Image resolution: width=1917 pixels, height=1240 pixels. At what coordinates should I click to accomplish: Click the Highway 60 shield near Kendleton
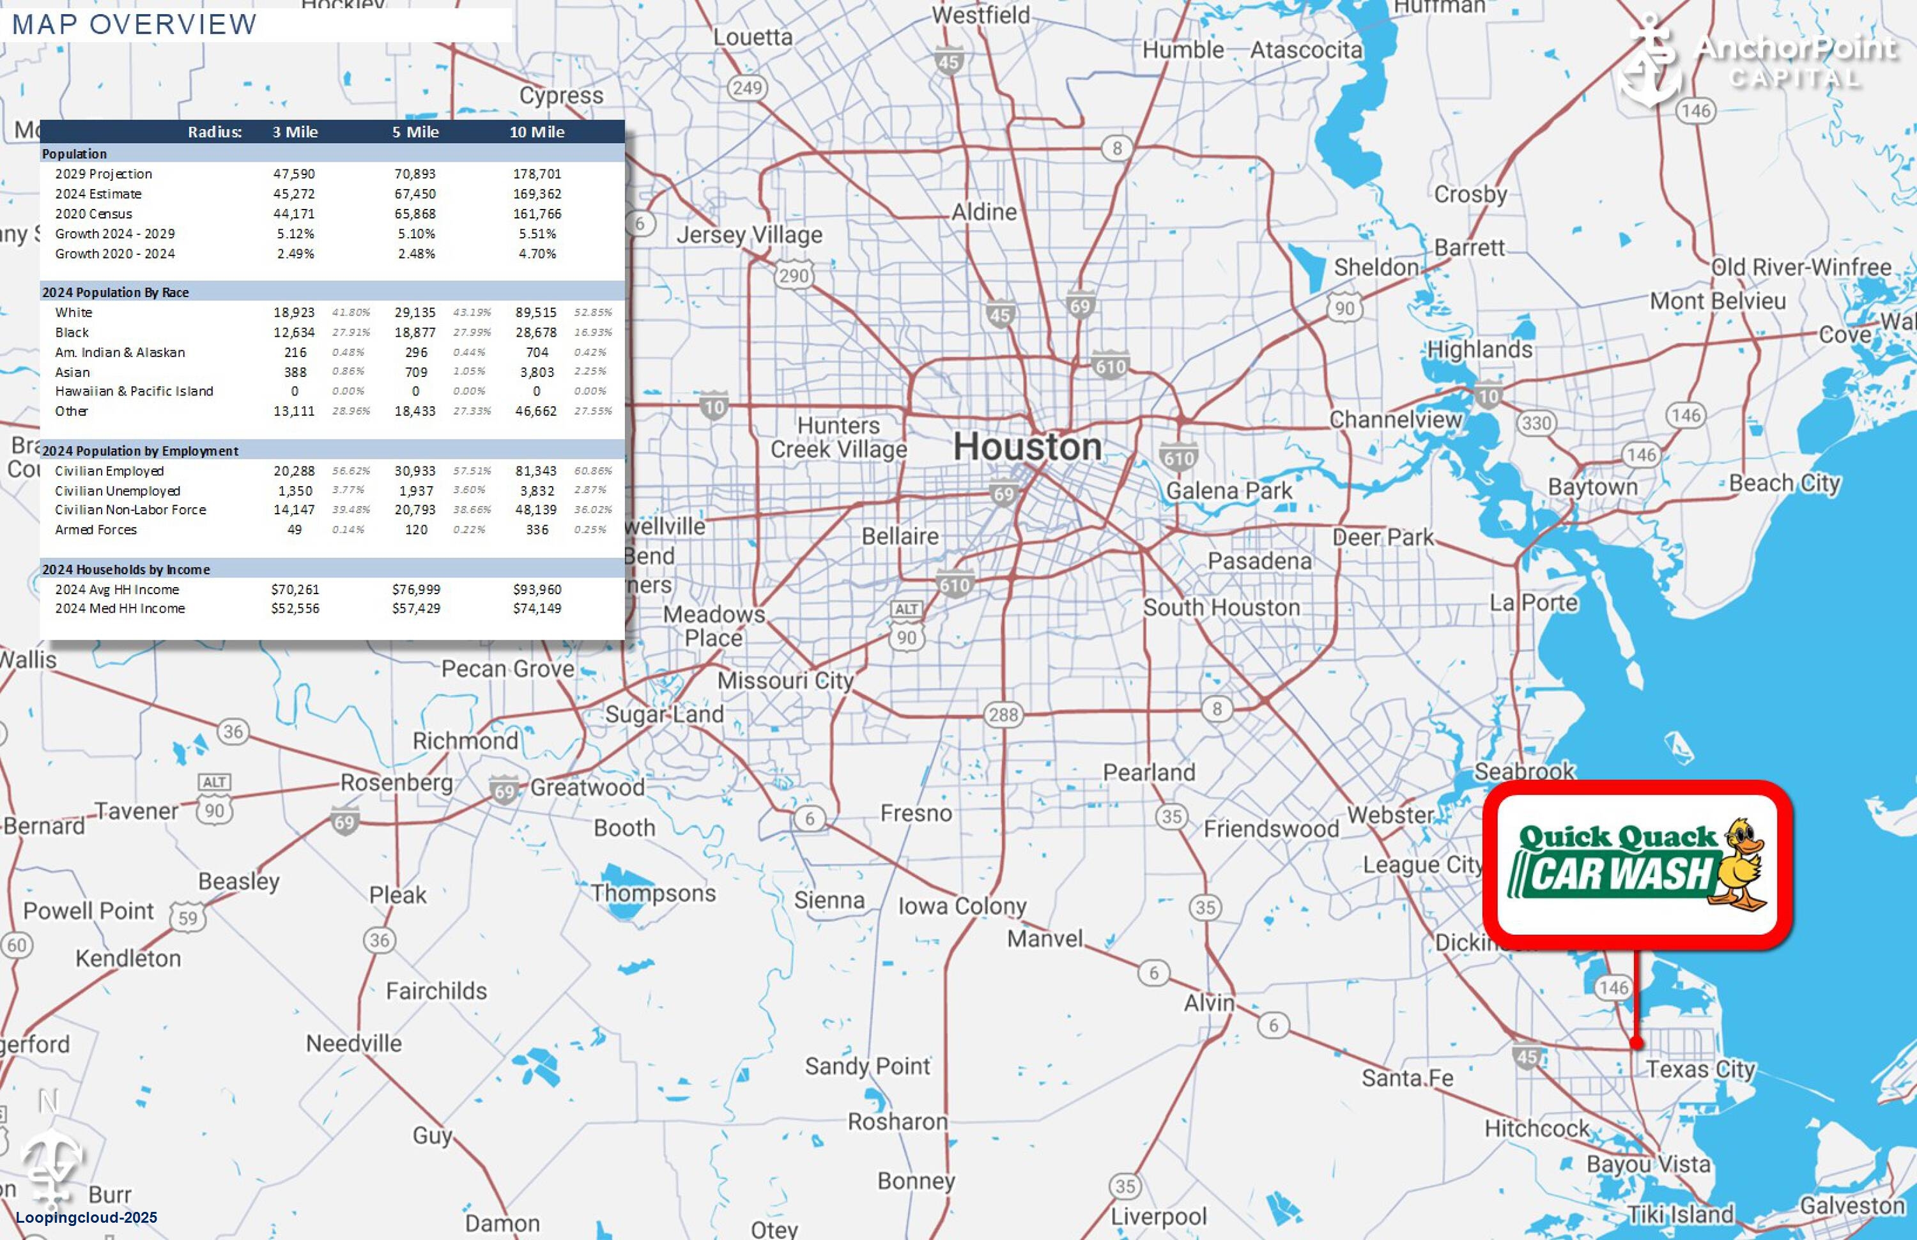17,944
